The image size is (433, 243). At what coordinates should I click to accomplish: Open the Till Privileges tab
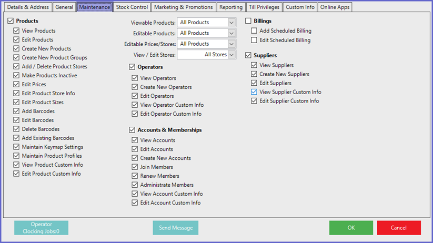click(264, 7)
